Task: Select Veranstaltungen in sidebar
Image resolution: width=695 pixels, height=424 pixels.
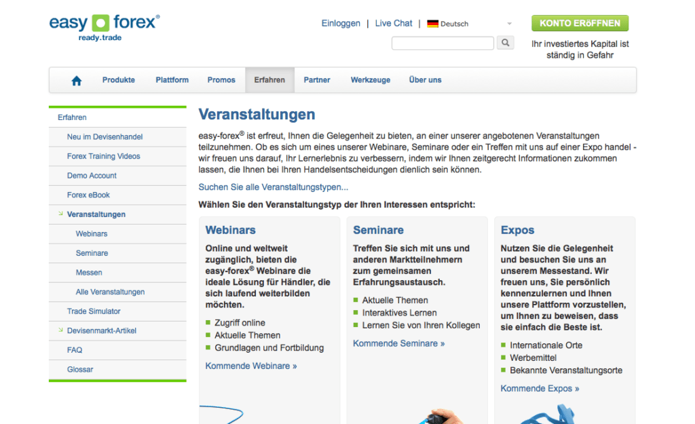Action: click(96, 214)
